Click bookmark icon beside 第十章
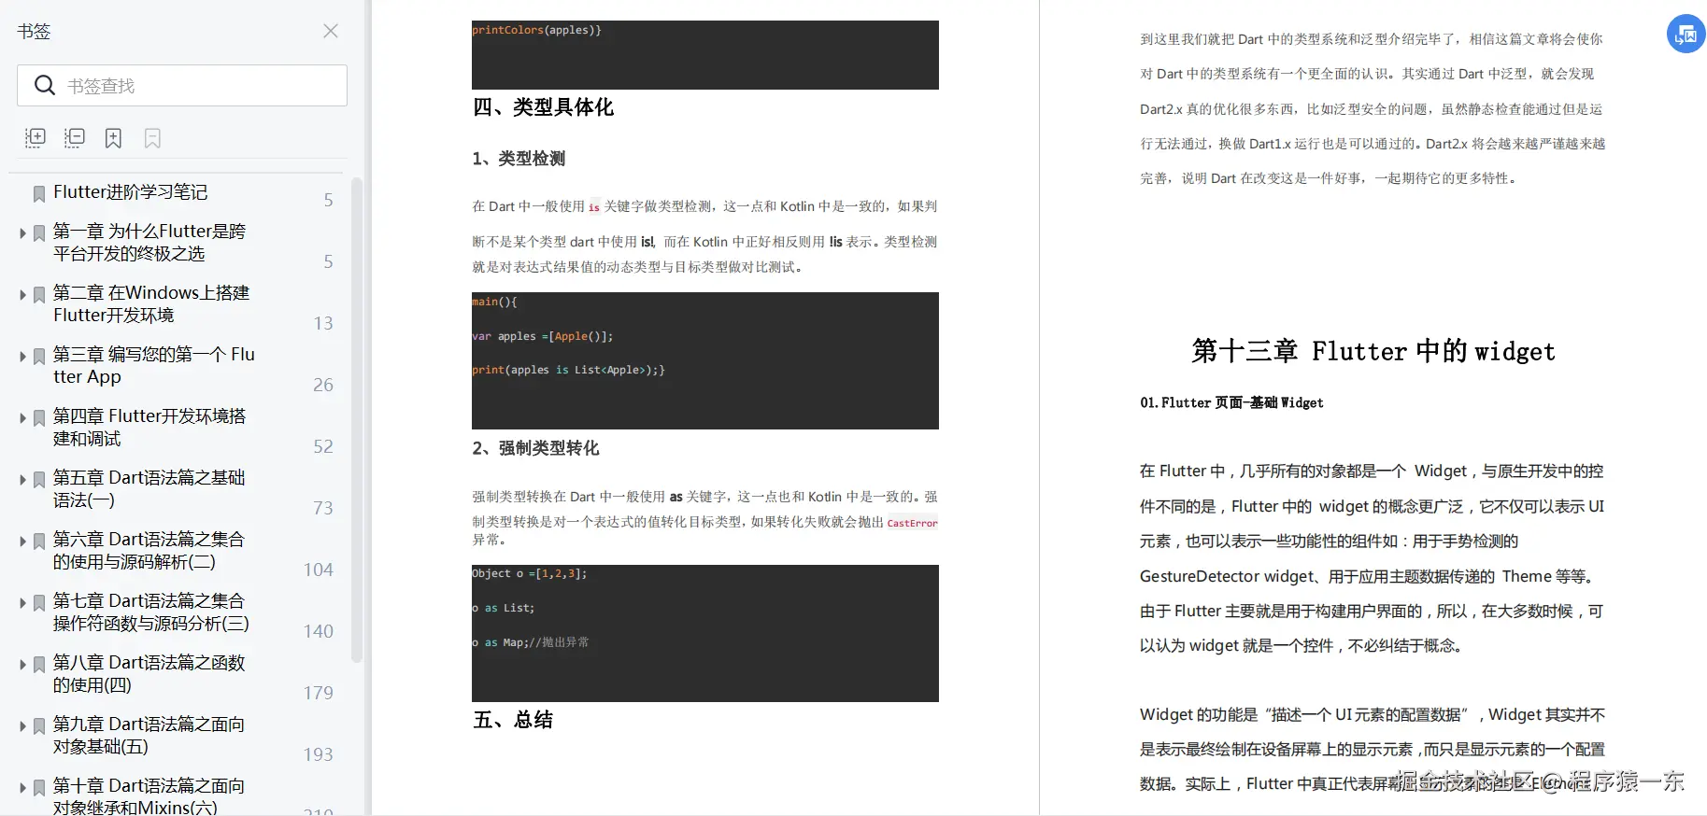The width and height of the screenshot is (1707, 816). pos(39,788)
